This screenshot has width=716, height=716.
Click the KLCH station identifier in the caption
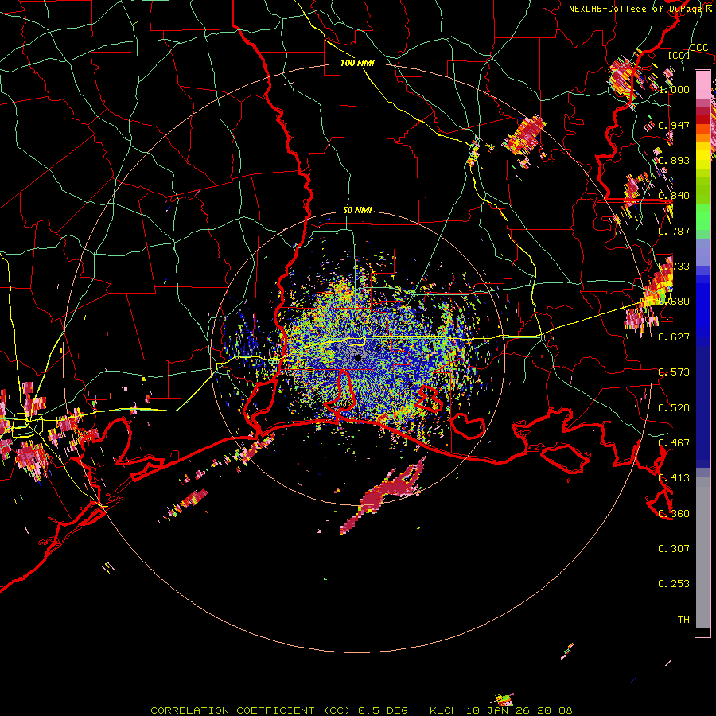pos(444,710)
